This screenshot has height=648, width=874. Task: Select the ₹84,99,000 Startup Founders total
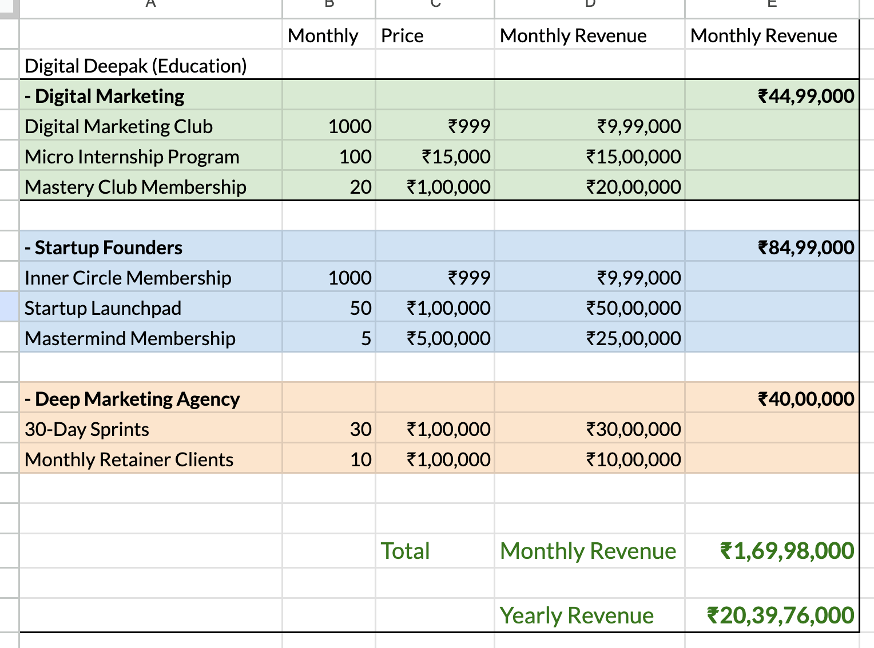(x=772, y=247)
